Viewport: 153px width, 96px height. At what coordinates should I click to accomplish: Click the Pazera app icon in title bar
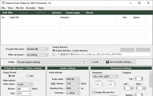[3, 3]
